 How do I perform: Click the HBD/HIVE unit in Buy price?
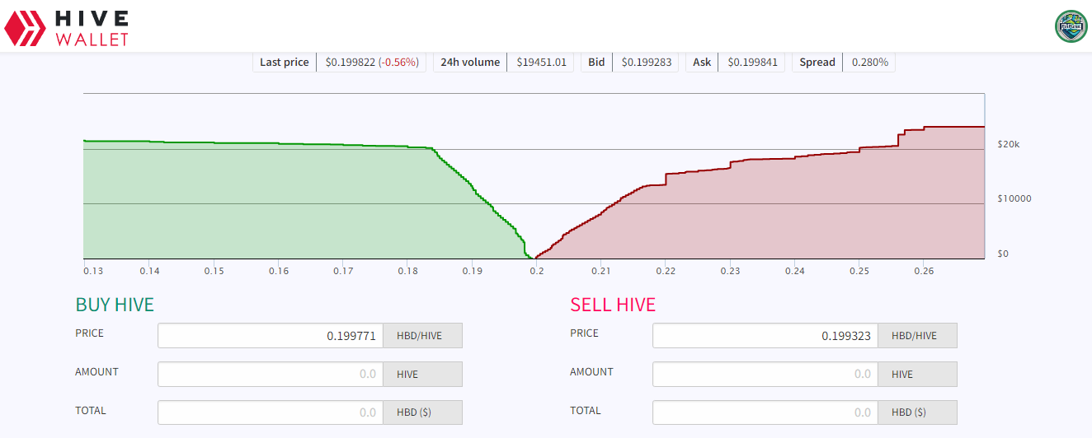pyautogui.click(x=423, y=336)
